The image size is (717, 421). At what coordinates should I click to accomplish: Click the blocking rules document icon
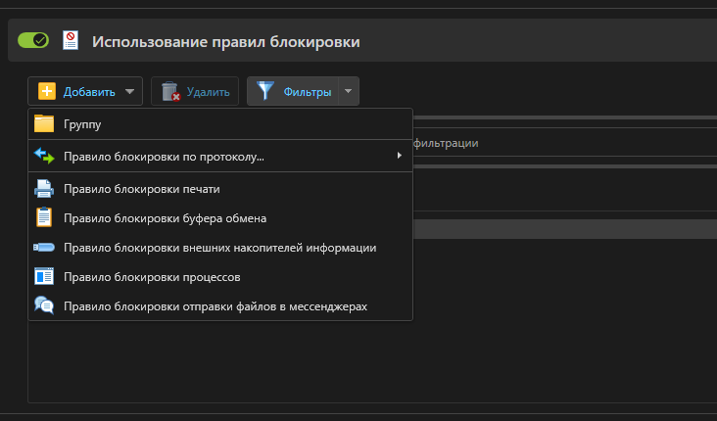pos(71,40)
